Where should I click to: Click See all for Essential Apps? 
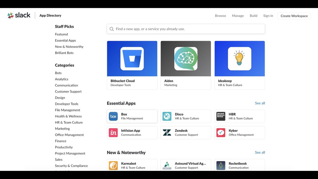(260, 103)
